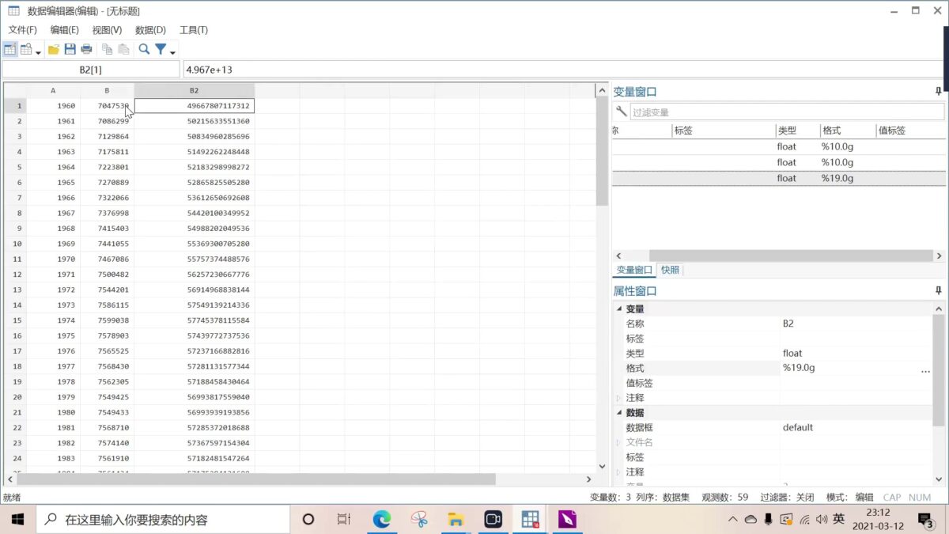The width and height of the screenshot is (949, 534).
Task: Expand the 注释 row under the 数据 section
Action: pyautogui.click(x=619, y=472)
